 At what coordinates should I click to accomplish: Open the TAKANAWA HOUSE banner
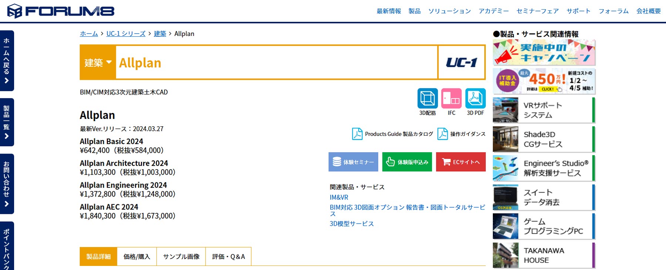click(544, 255)
